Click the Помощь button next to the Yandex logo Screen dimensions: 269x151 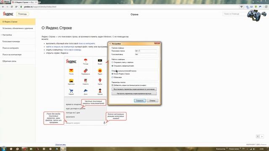point(22,14)
